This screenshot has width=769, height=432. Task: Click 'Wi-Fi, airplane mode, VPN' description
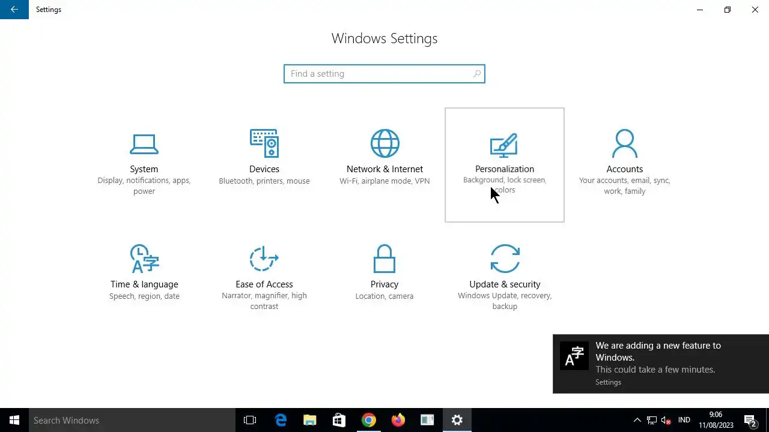tap(384, 181)
